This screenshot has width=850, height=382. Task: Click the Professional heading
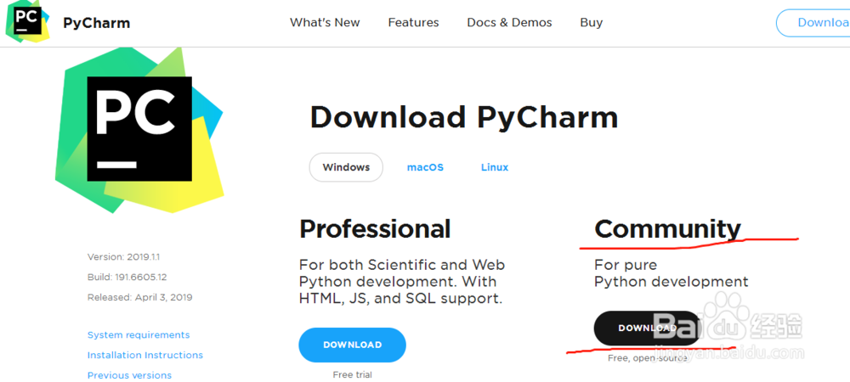click(375, 228)
